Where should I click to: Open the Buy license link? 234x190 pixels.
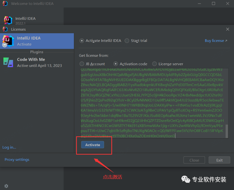point(216,41)
